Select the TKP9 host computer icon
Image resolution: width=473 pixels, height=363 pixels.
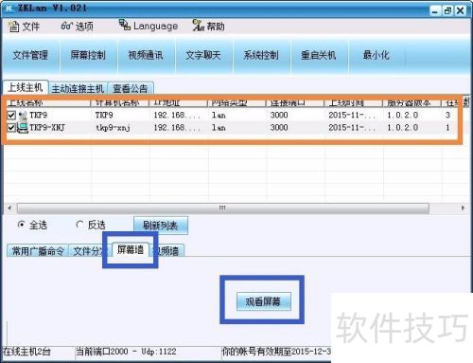click(x=23, y=116)
